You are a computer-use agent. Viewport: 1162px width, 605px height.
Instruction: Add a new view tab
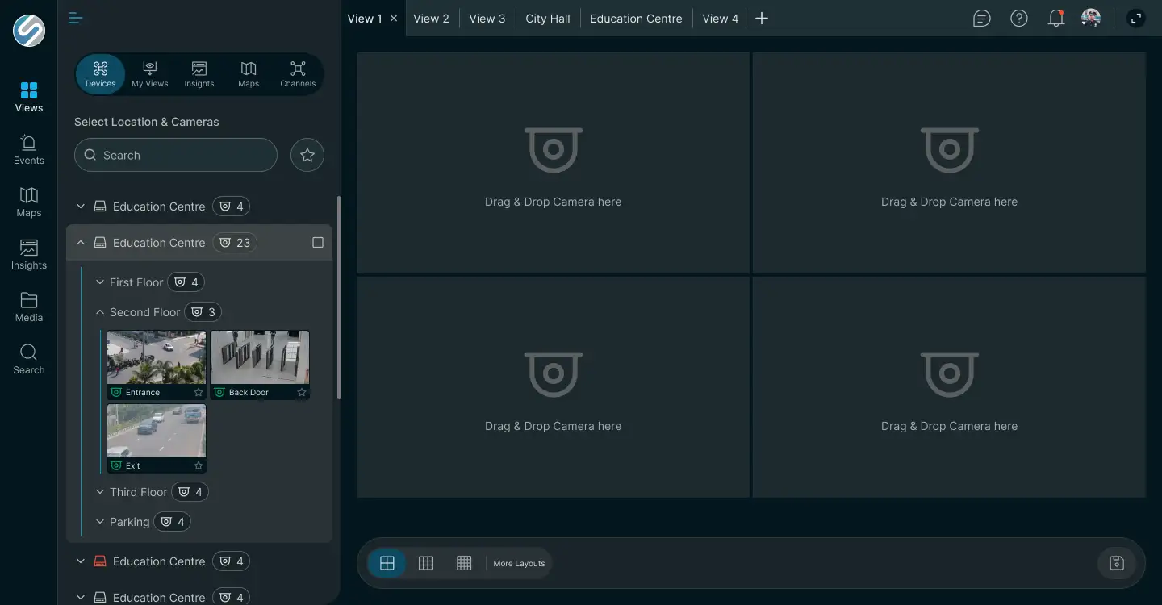[762, 18]
